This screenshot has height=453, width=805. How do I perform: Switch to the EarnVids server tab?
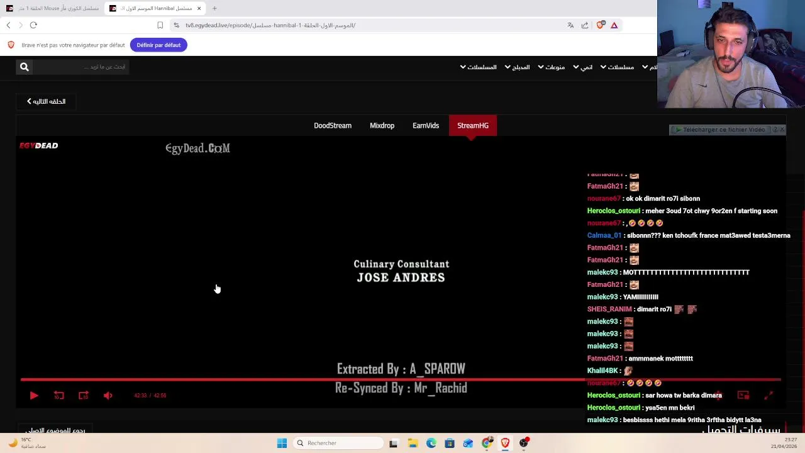click(426, 126)
